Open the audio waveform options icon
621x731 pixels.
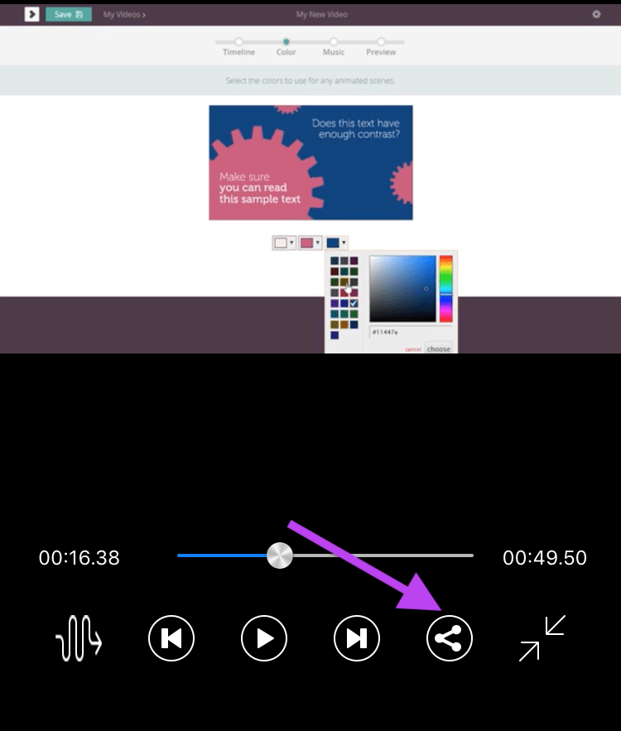79,638
